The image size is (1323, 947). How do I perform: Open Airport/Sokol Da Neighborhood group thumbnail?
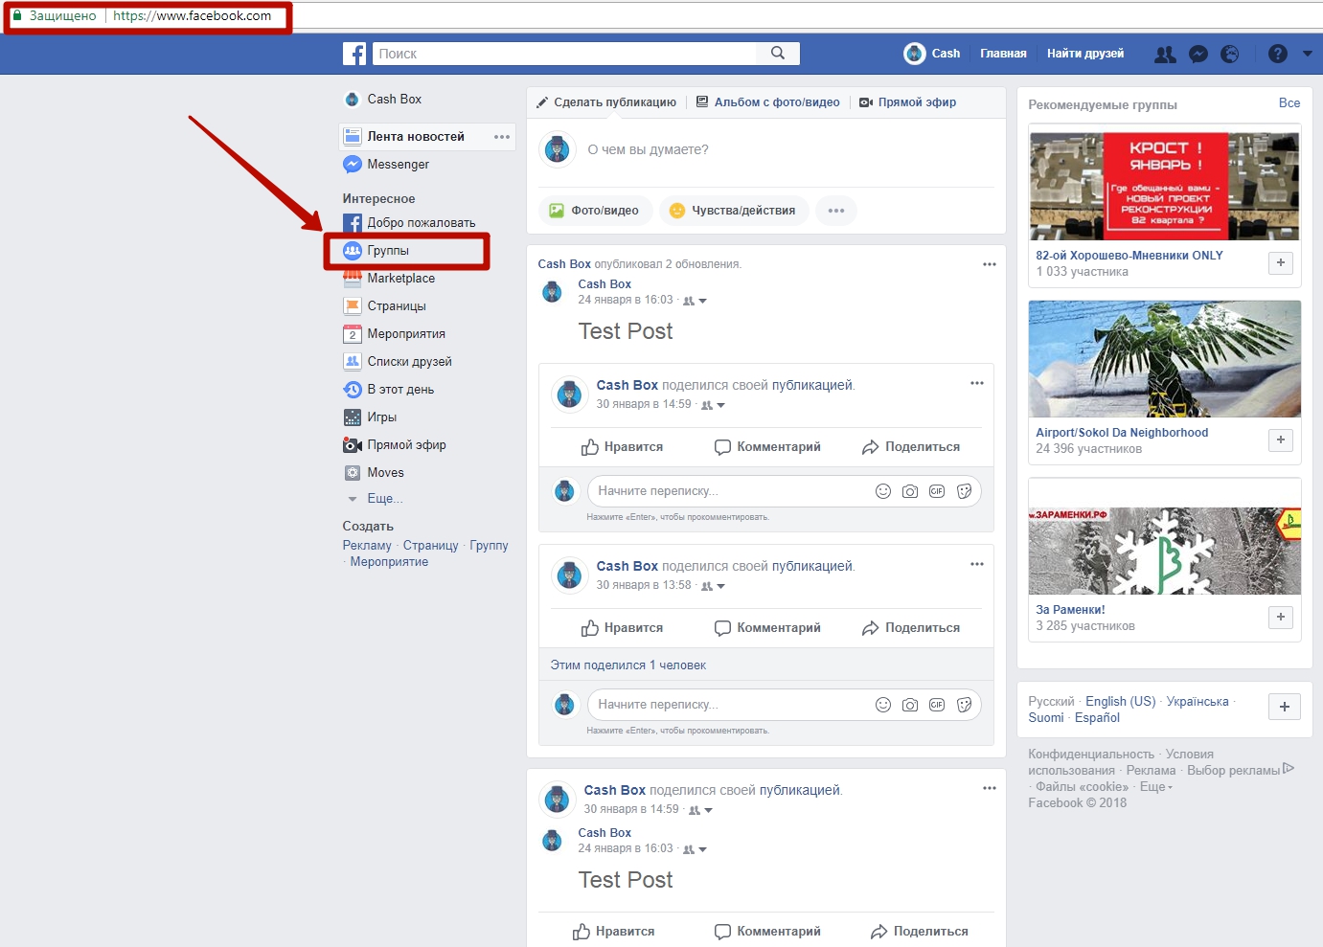(x=1165, y=359)
